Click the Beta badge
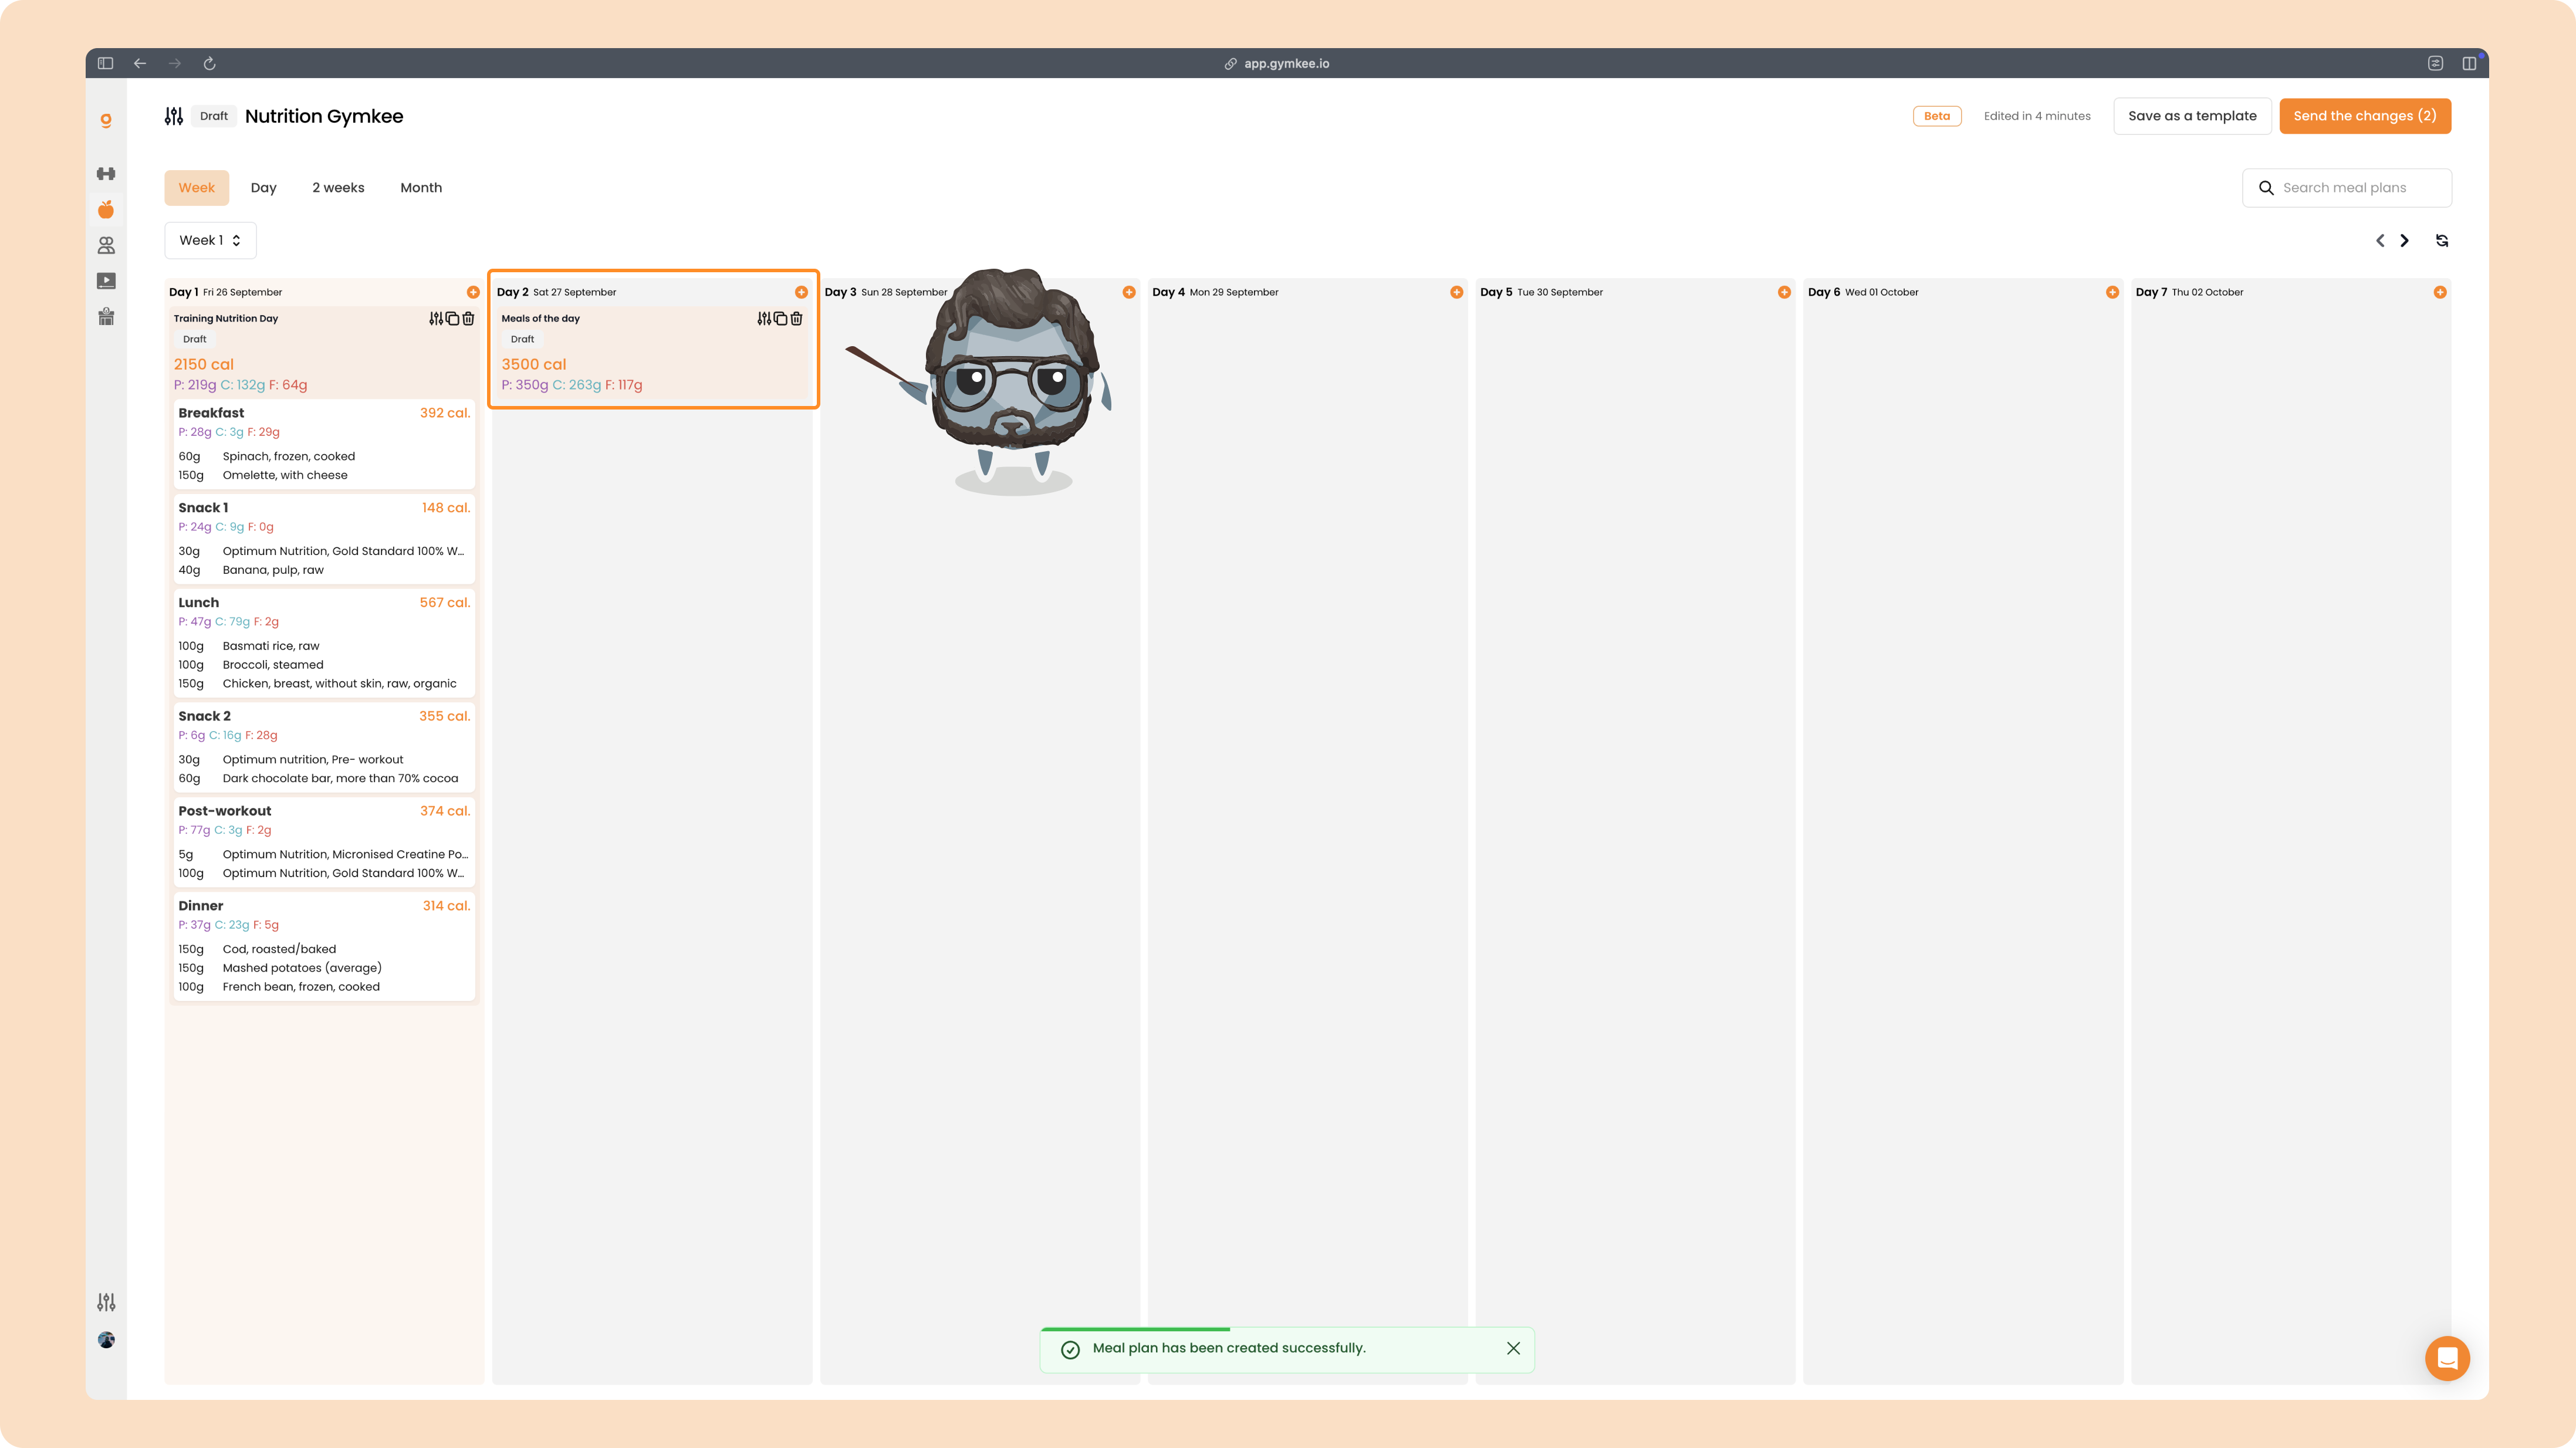This screenshot has height=1448, width=2576. 1937,116
